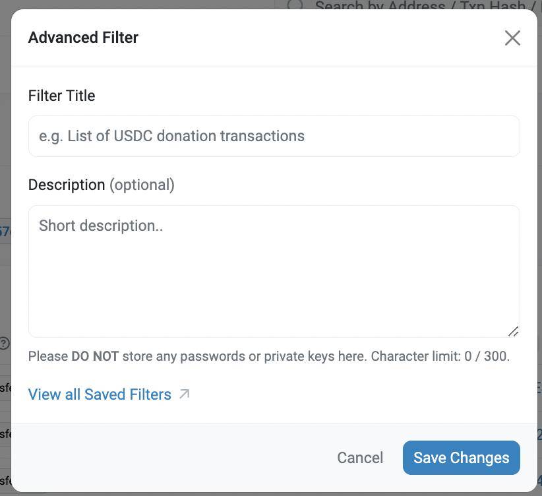Screen dimensions: 542x496
Task: Close the Advanced Filter dialog with X
Action: pyautogui.click(x=512, y=38)
